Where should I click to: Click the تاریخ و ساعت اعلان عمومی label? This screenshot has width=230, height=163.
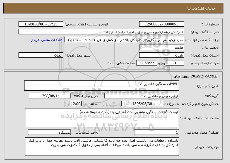pyautogui.click(x=86, y=24)
